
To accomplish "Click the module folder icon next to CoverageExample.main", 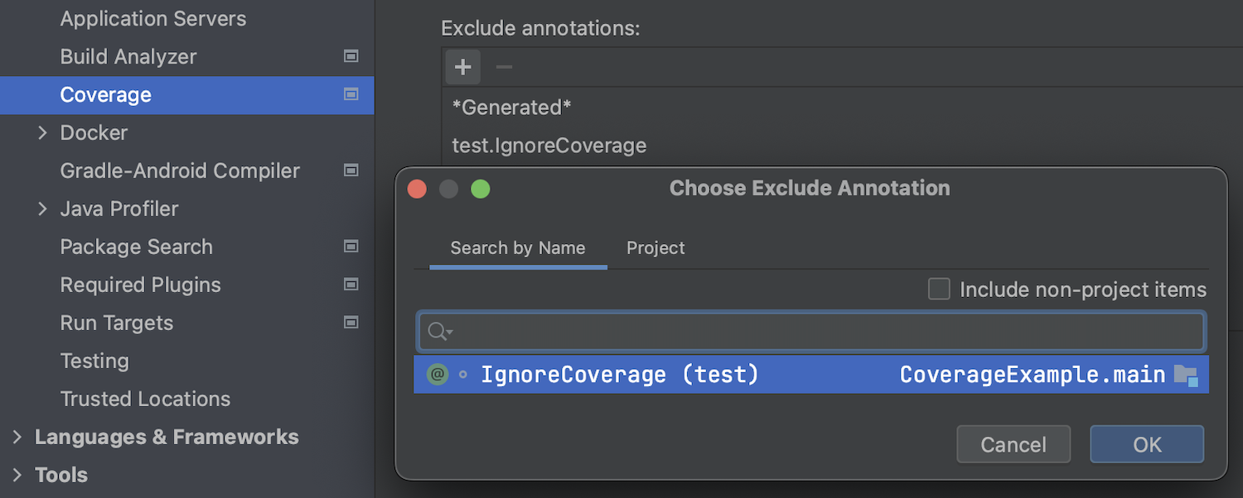I will point(1186,376).
